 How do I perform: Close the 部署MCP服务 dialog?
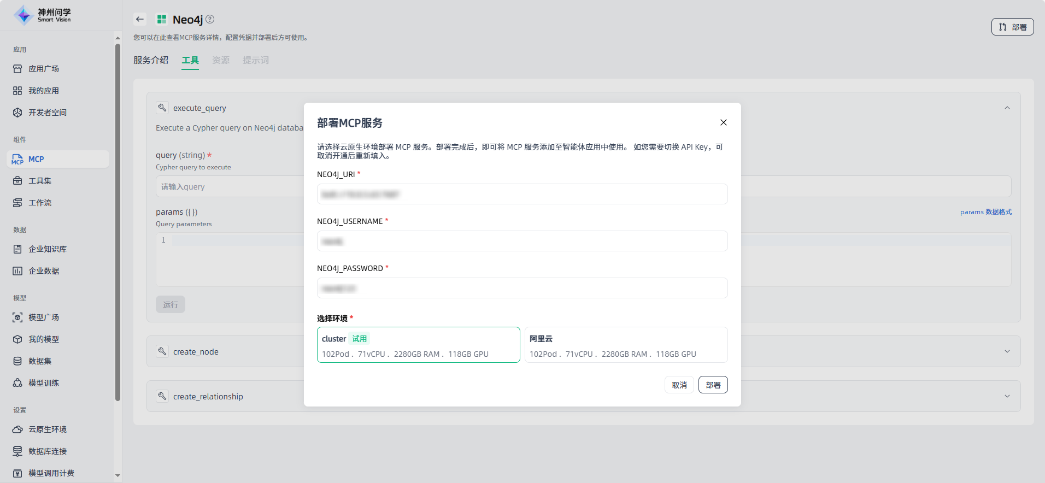pos(723,122)
